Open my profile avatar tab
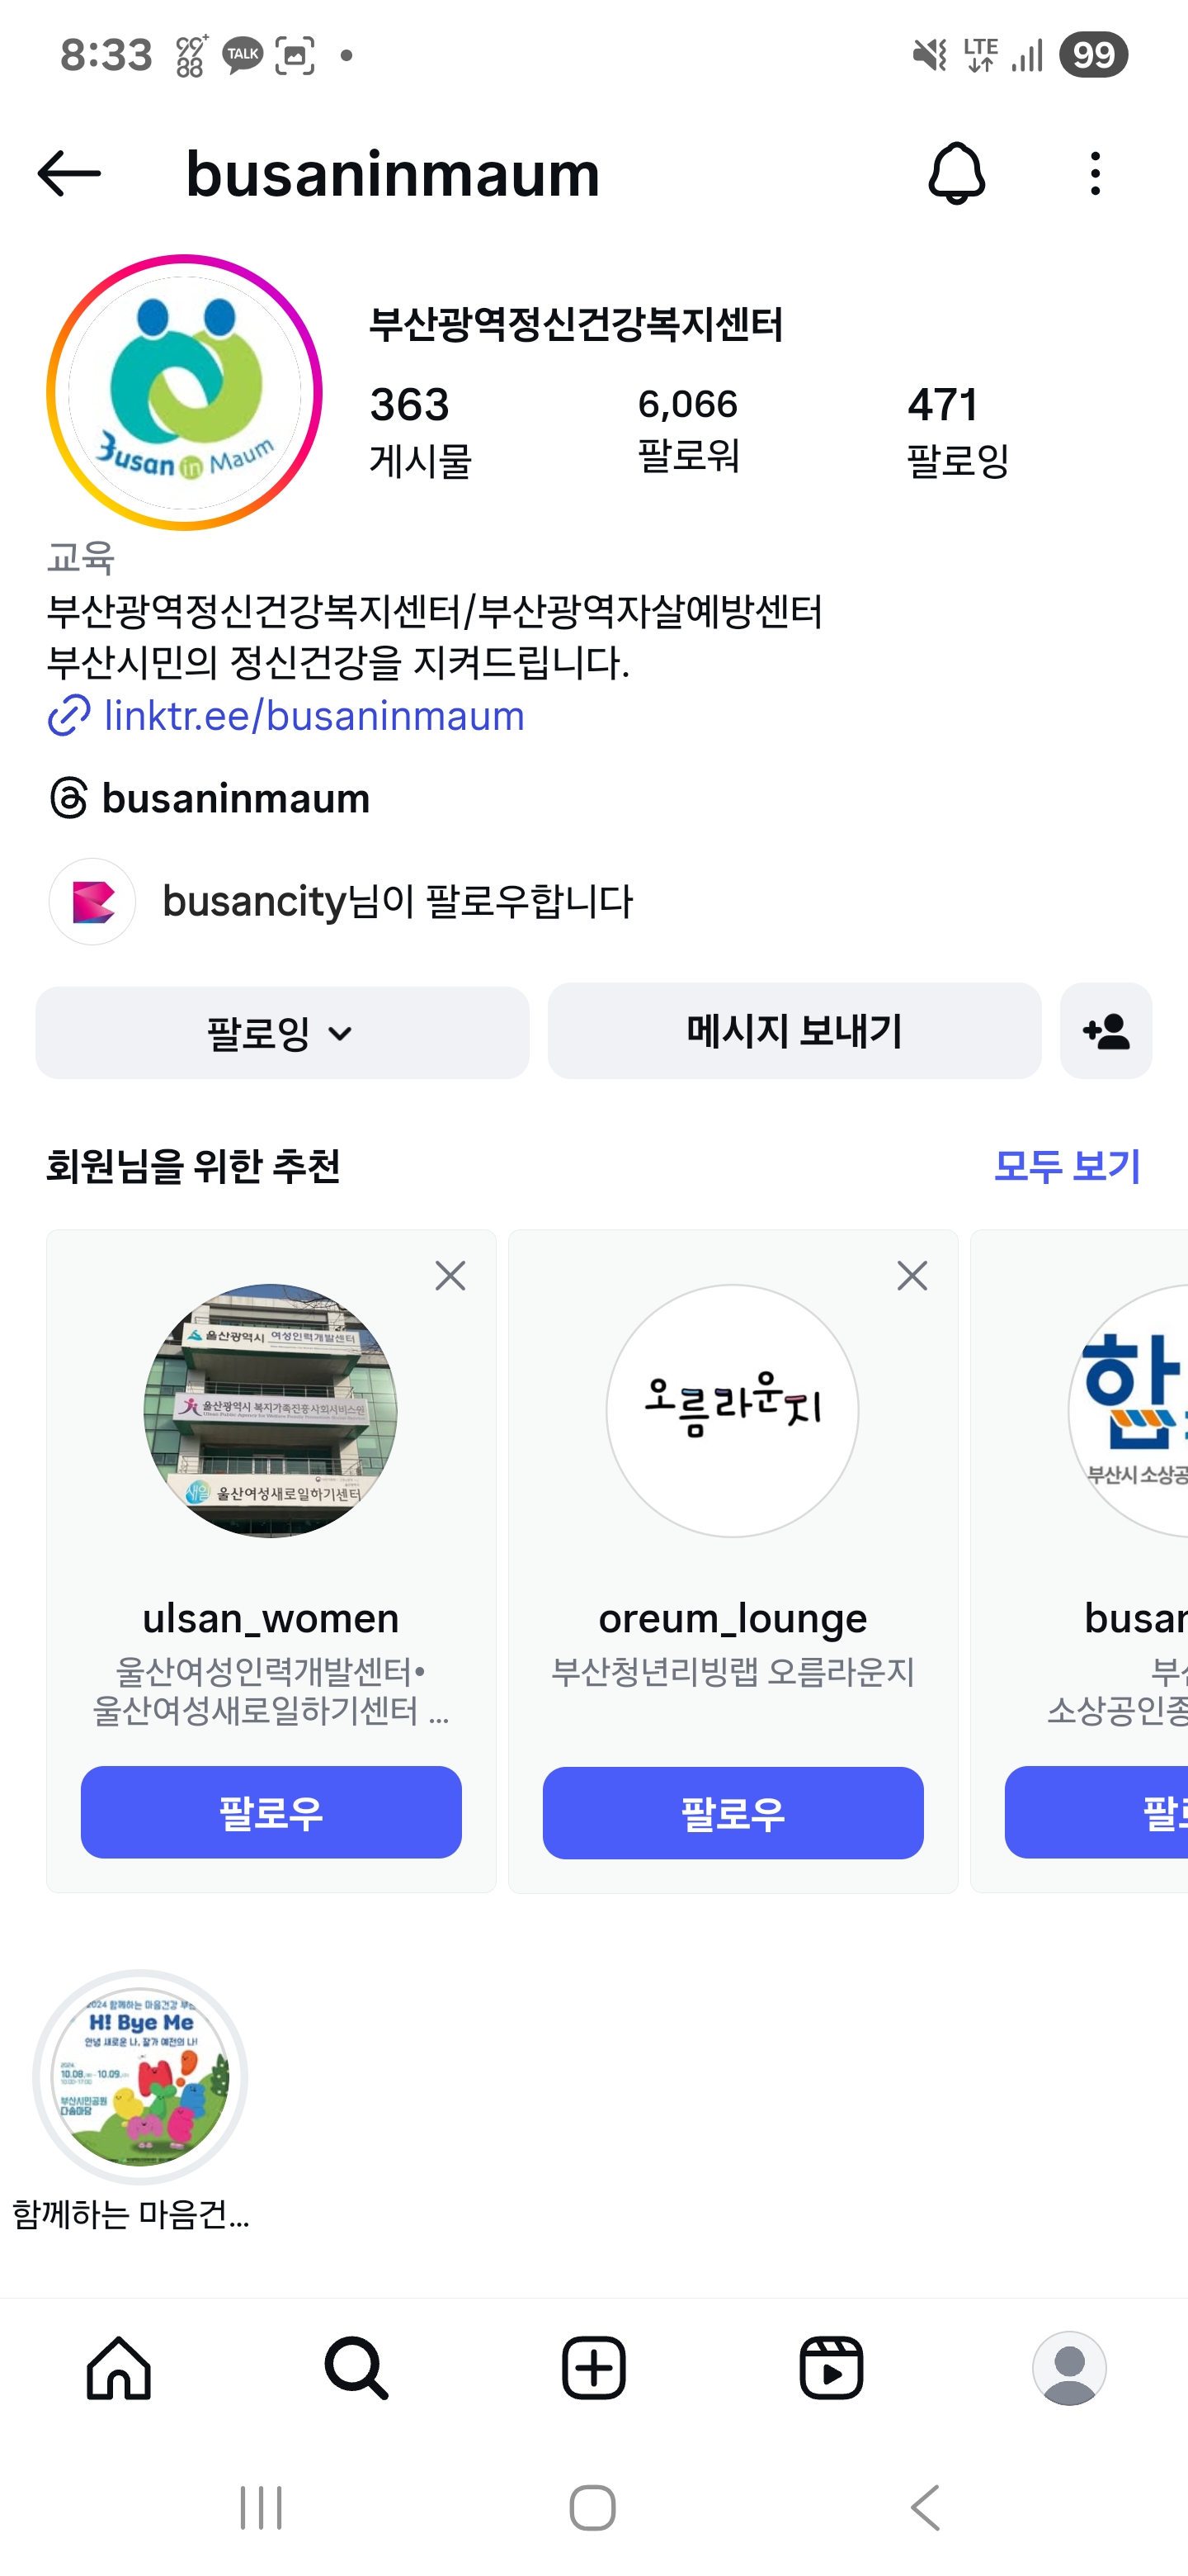This screenshot has width=1188, height=2576. pos(1069,2368)
